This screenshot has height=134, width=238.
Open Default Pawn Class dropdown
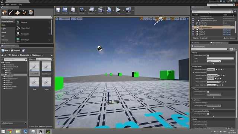pos(212,75)
